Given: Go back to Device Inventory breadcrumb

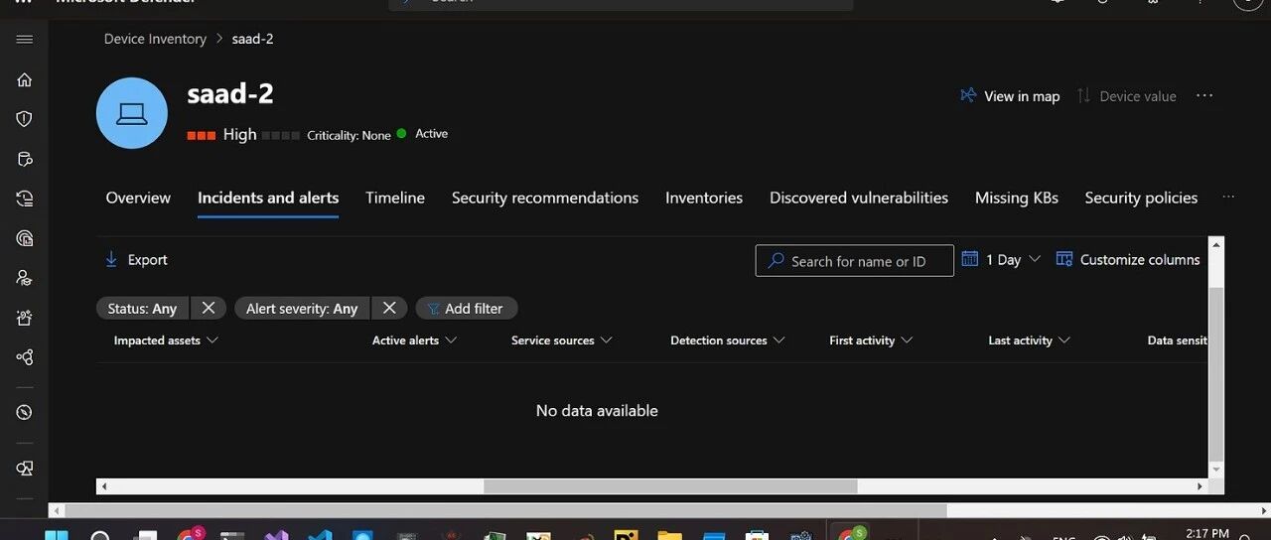Looking at the screenshot, I should [x=155, y=39].
